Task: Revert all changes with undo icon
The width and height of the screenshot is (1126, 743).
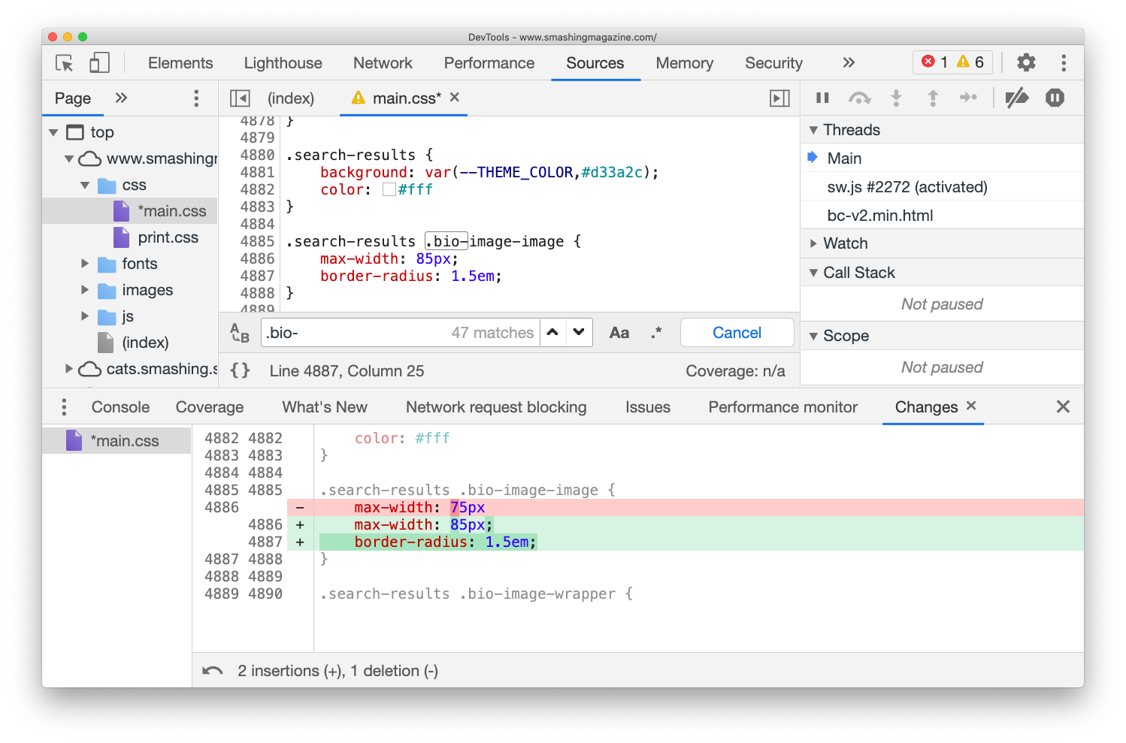Action: click(x=213, y=671)
